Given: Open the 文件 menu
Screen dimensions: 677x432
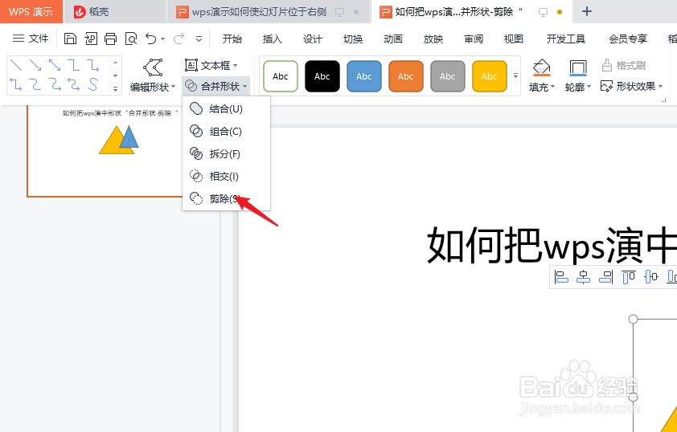Looking at the screenshot, I should tap(31, 39).
